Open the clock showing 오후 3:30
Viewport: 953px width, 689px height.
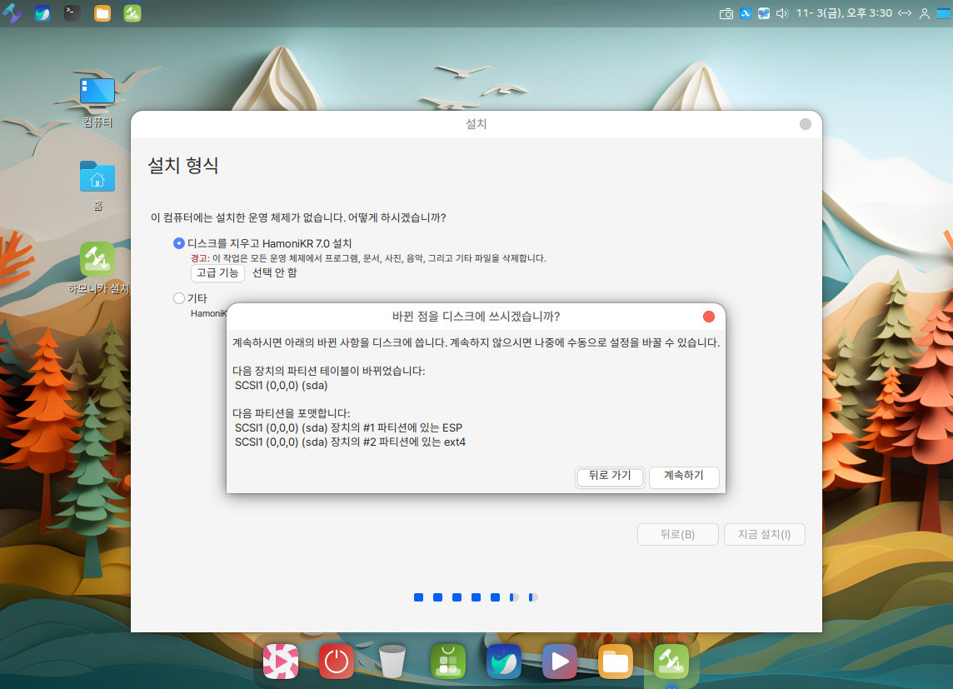pyautogui.click(x=844, y=12)
